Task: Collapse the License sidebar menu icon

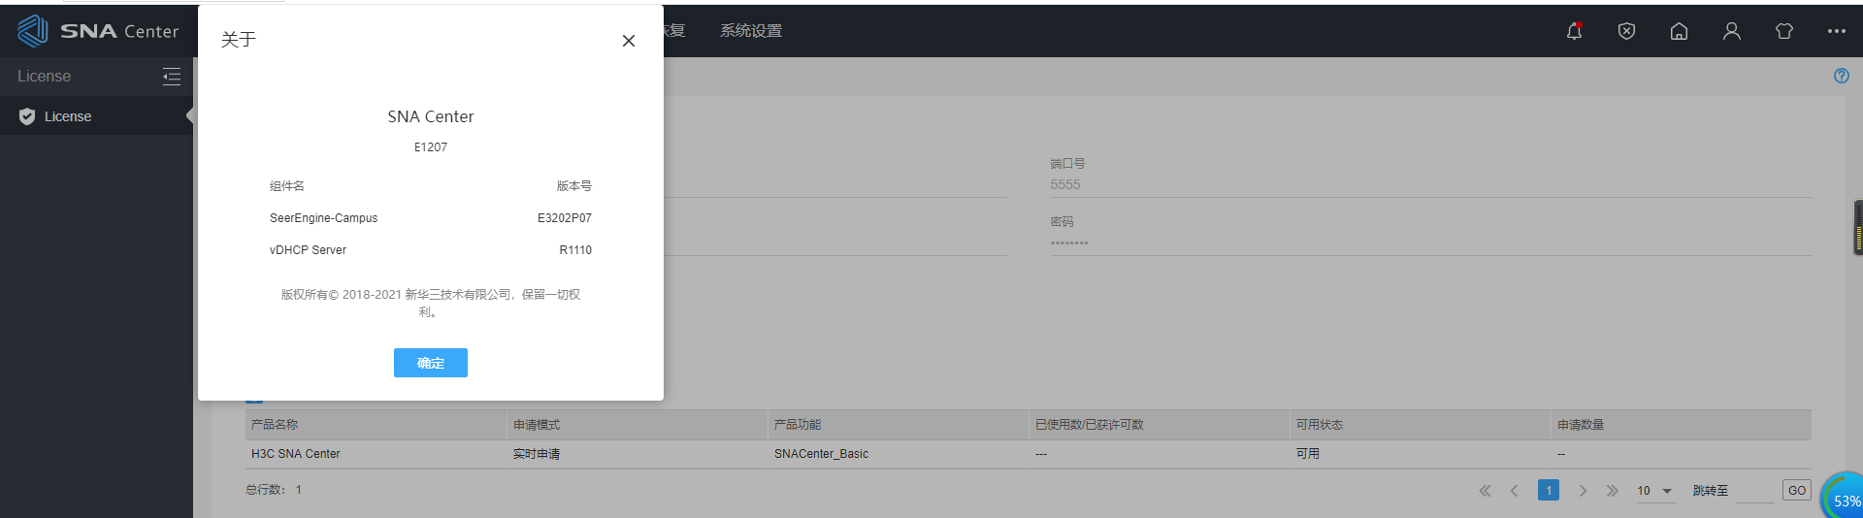Action: [x=172, y=77]
